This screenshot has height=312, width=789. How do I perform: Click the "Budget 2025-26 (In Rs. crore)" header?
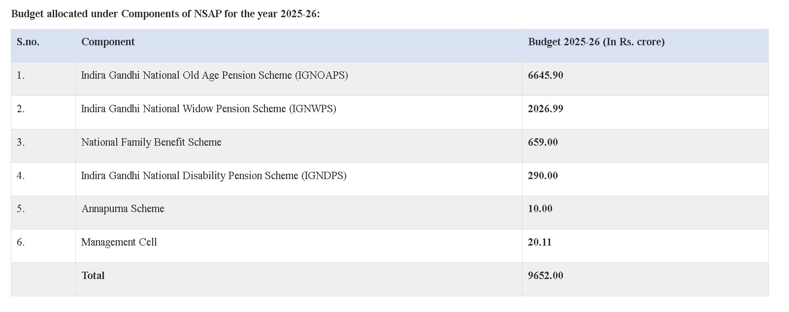click(x=596, y=42)
